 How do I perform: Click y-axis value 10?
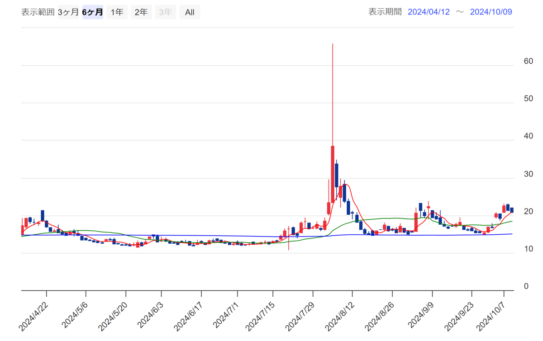pyautogui.click(x=529, y=249)
